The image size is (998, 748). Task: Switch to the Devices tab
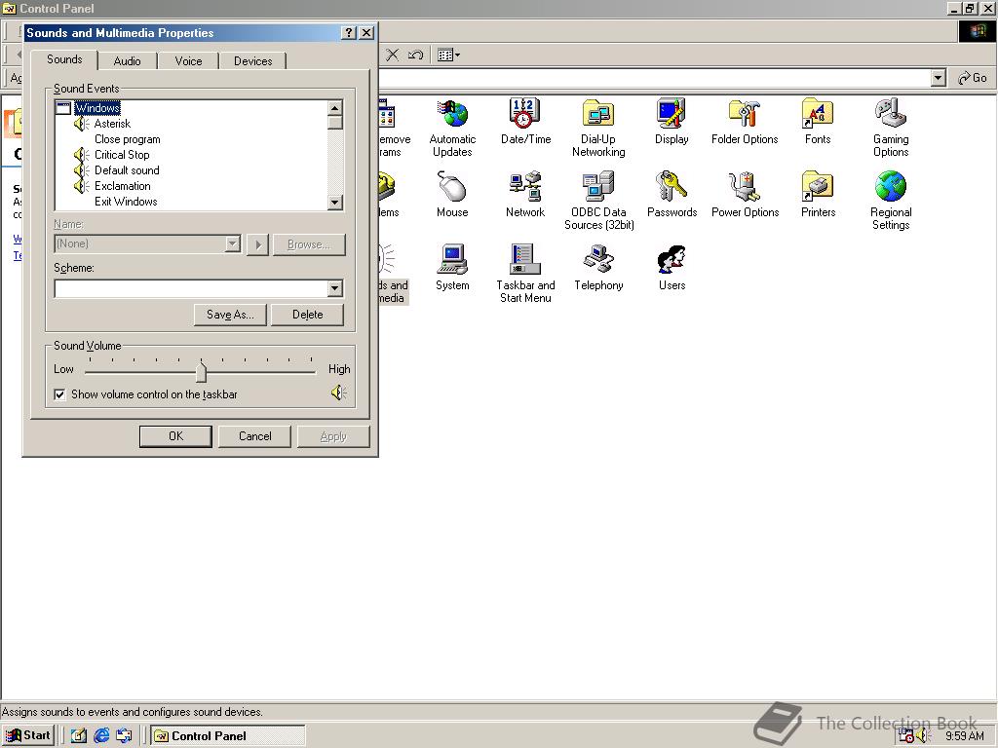252,61
